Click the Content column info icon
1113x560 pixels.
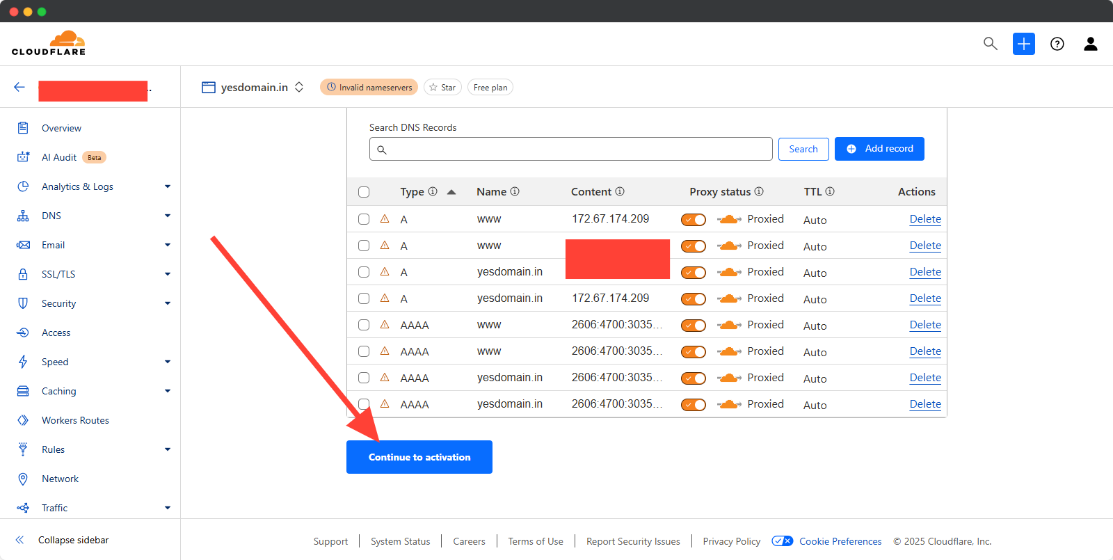point(620,191)
